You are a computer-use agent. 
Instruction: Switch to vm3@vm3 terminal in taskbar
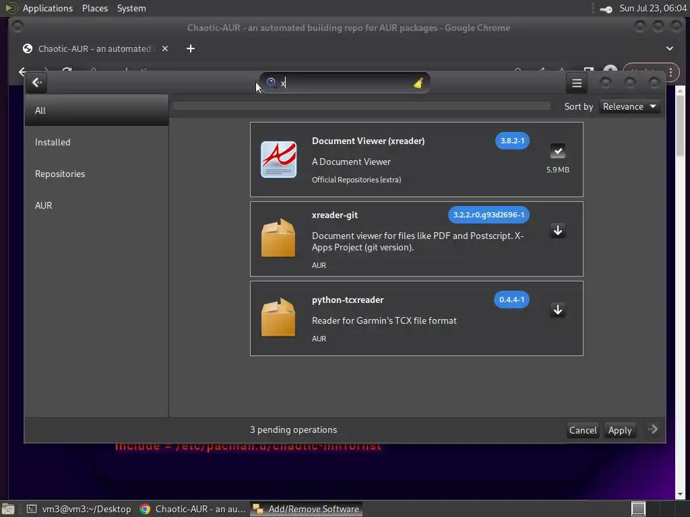(80, 509)
